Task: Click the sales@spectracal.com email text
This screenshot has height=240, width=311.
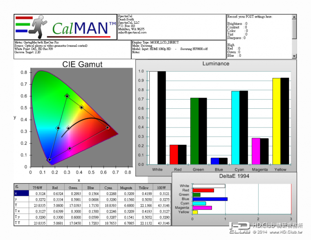Action: pyautogui.click(x=132, y=32)
